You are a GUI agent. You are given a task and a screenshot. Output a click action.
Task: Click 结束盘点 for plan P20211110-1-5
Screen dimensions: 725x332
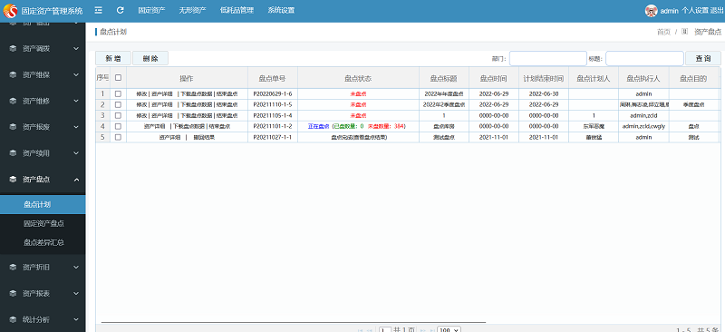227,104
